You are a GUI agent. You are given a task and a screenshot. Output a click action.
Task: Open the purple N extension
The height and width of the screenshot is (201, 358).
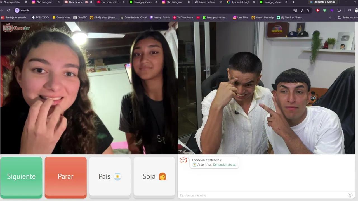click(332, 10)
